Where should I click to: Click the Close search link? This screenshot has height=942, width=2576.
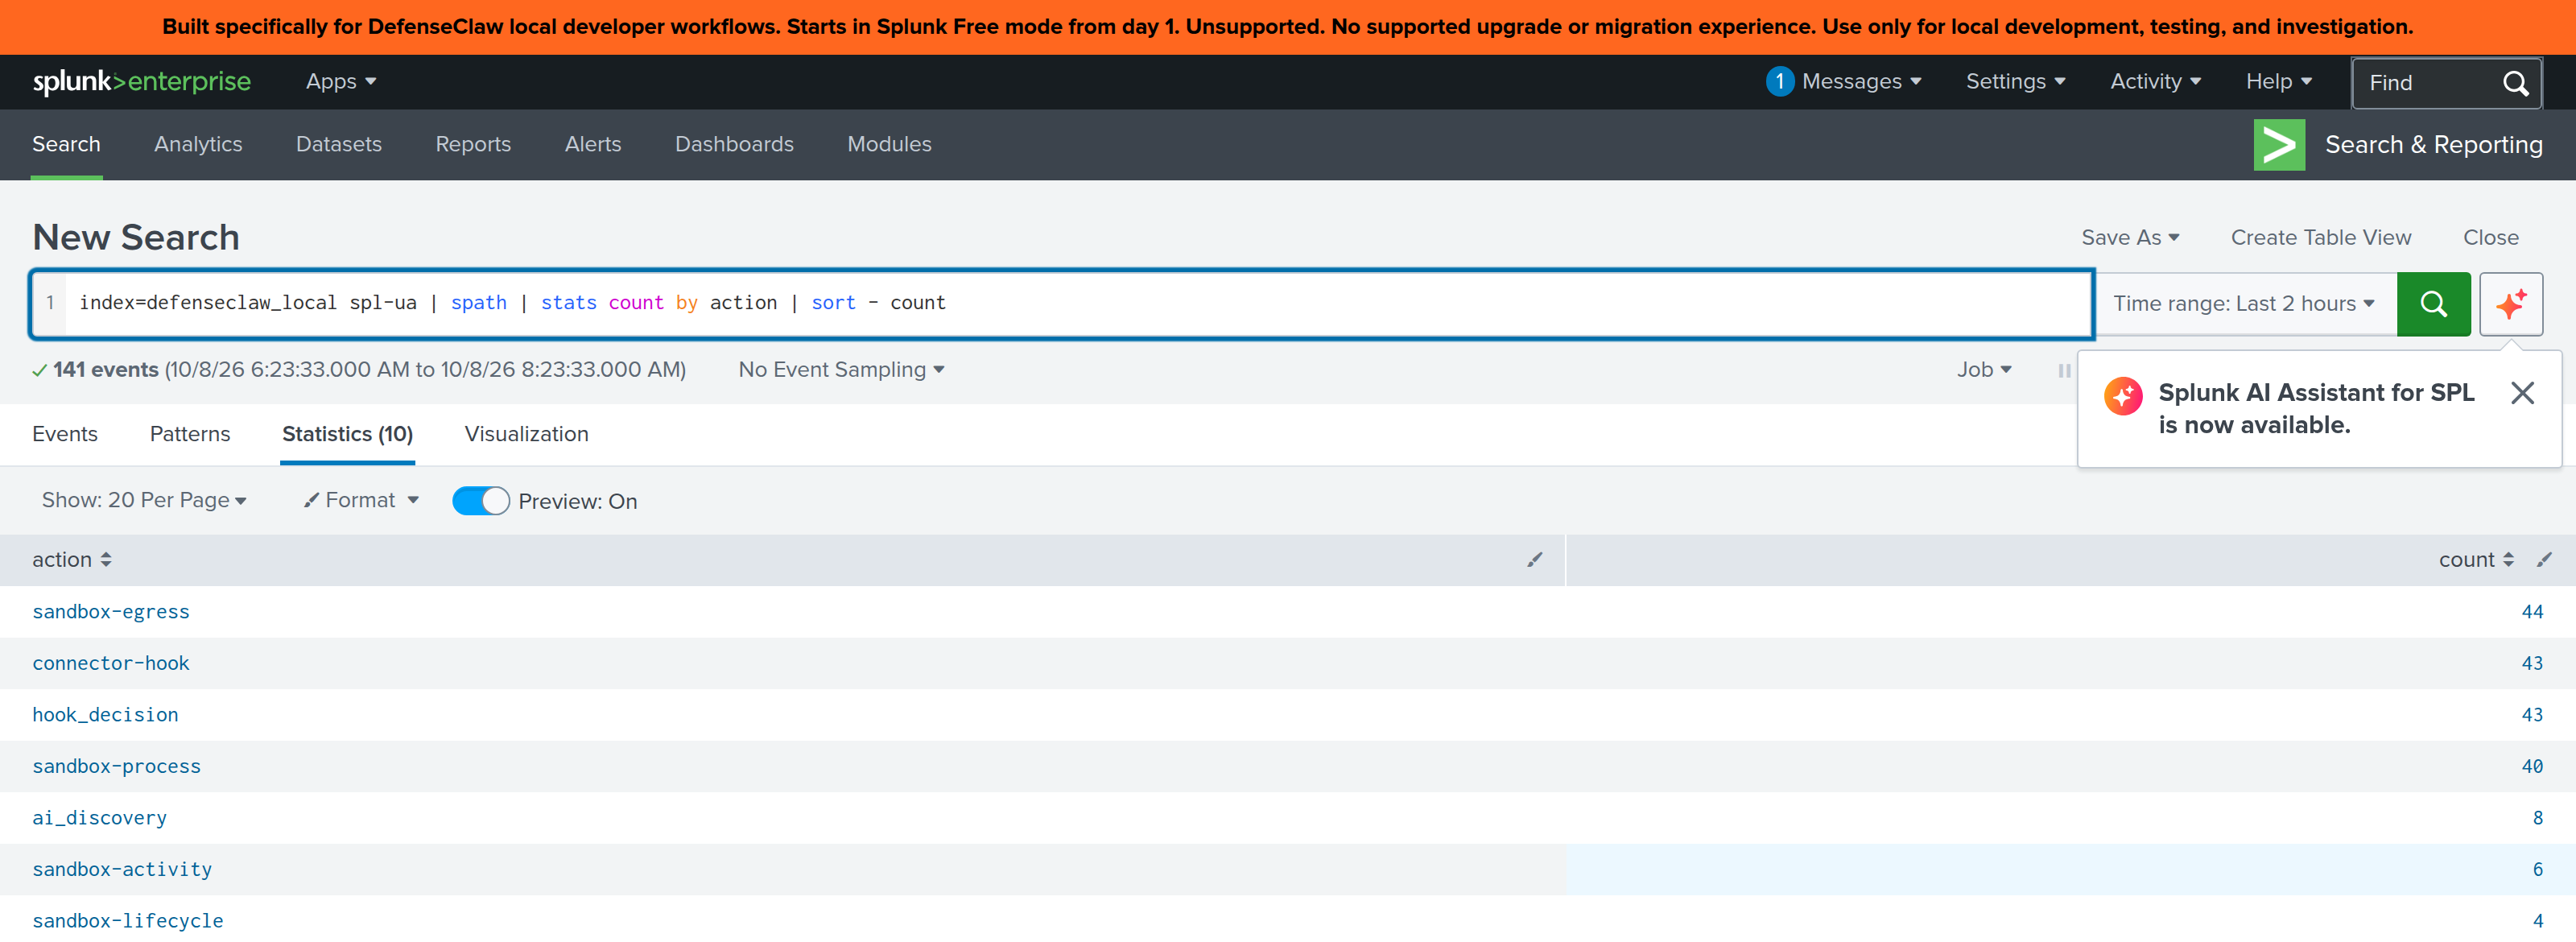pos(2490,238)
